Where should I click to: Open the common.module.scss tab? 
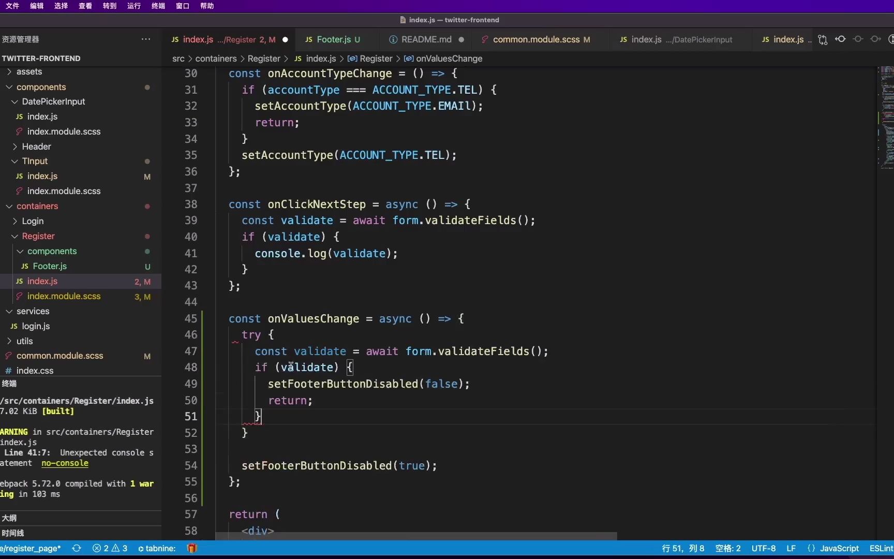click(536, 39)
